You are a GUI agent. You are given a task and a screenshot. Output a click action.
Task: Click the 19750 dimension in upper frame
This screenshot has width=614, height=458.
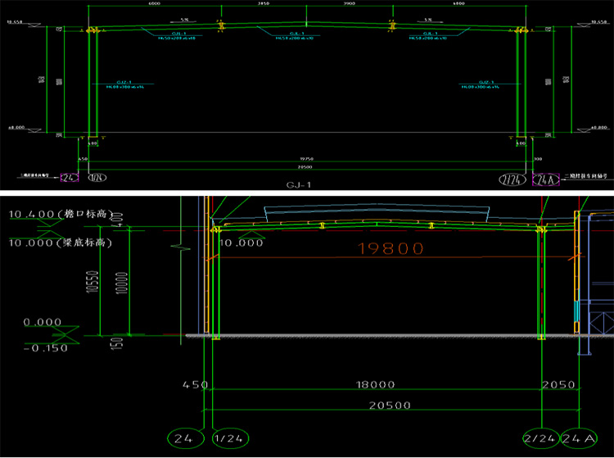coord(305,159)
